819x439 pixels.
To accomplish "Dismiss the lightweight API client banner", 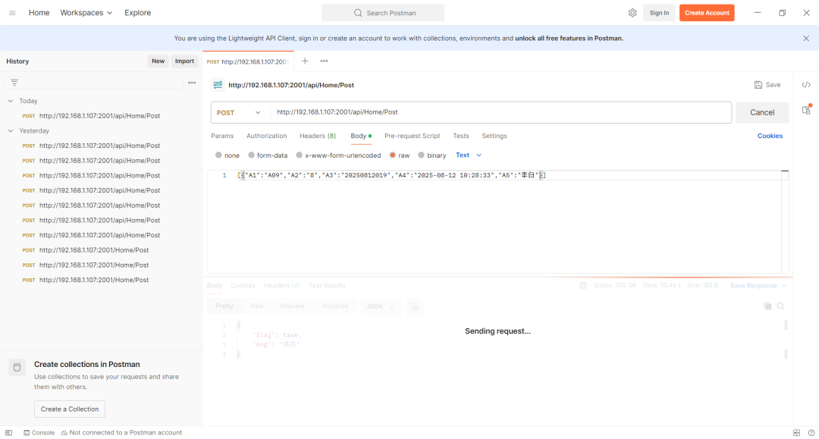I will 805,38.
